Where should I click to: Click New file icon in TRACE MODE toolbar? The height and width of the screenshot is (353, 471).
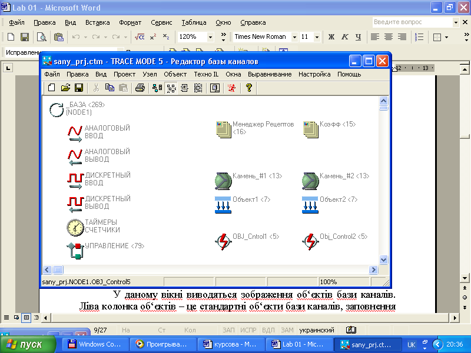(x=51, y=88)
